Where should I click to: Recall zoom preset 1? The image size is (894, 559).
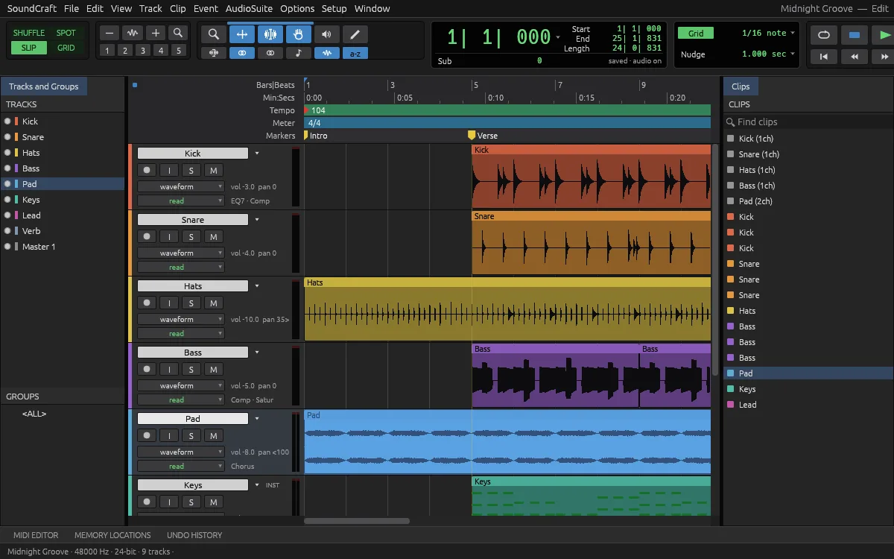(107, 51)
